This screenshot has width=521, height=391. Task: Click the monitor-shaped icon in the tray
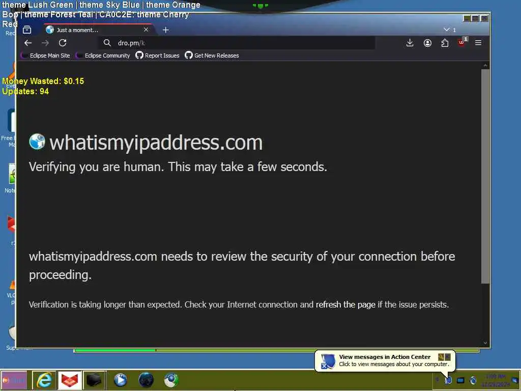(460, 380)
